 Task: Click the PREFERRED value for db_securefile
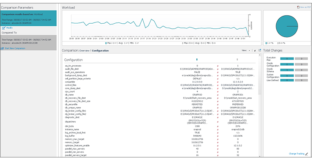point(237,105)
